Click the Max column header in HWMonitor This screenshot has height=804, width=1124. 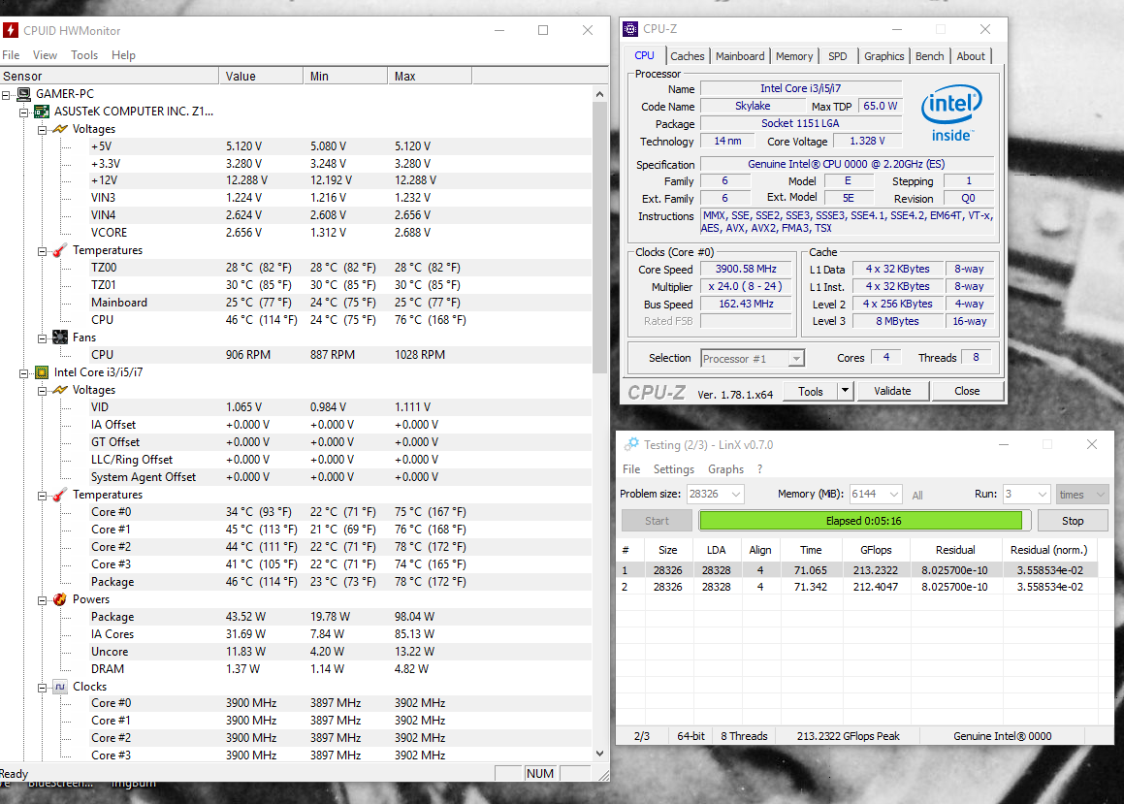[x=430, y=76]
